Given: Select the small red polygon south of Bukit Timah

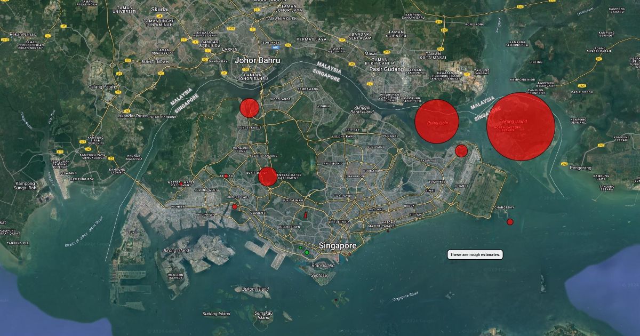Looking at the screenshot, I should tap(305, 215).
